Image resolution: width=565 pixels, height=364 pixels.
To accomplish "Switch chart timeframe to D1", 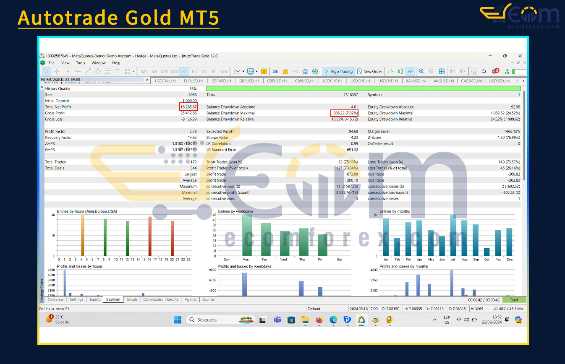I will click(204, 72).
